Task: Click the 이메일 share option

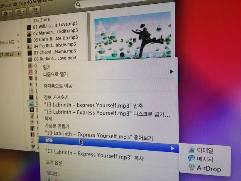Action: pos(205,150)
